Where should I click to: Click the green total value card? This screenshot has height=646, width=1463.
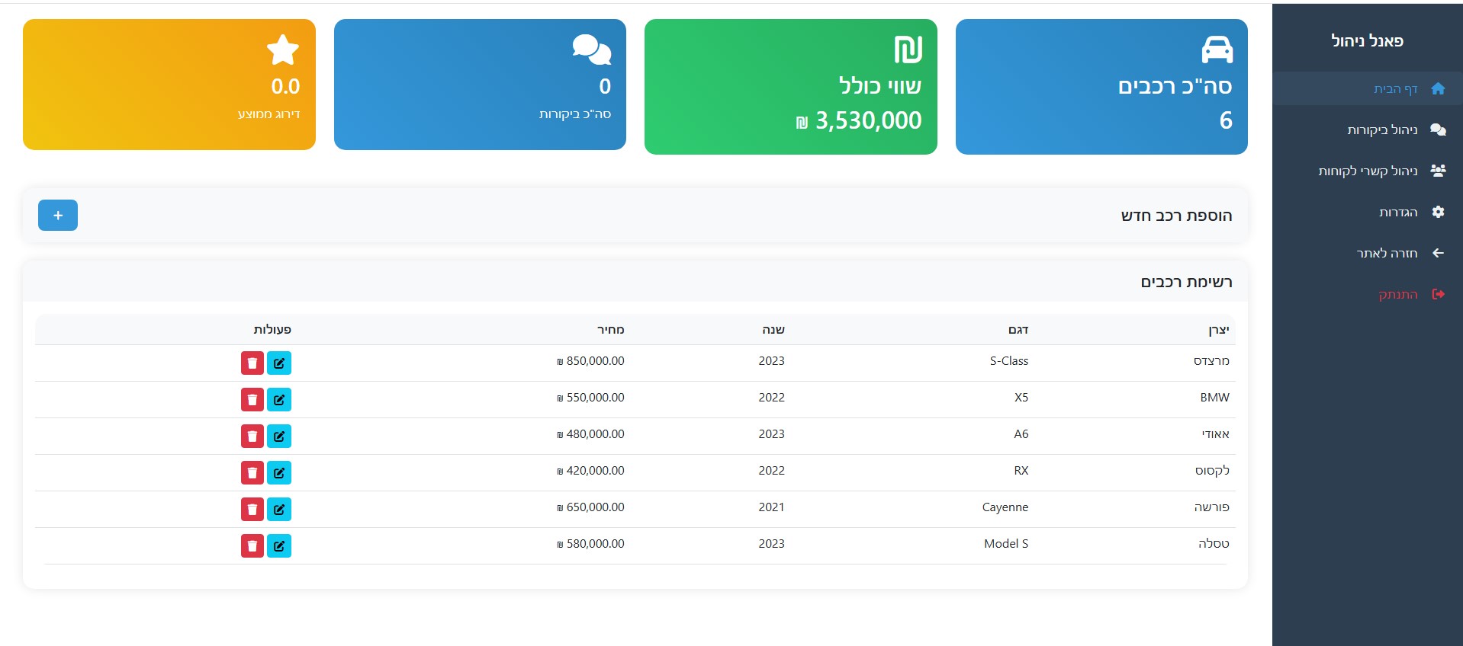(x=790, y=87)
